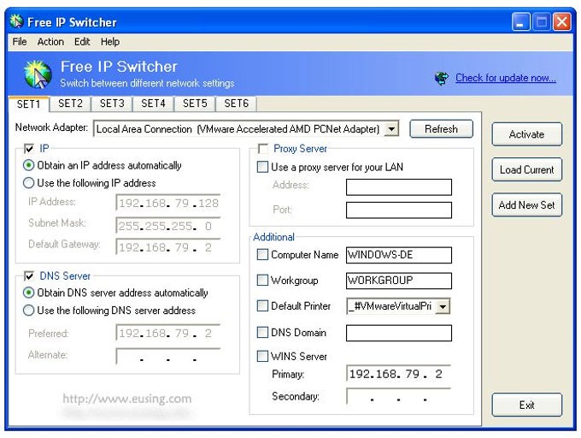Click the Default Printer combo box text
The image size is (581, 438).
(x=390, y=306)
